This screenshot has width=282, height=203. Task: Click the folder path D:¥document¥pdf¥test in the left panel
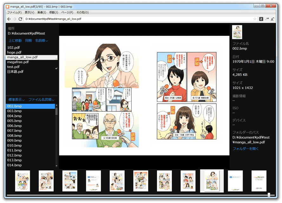click(x=26, y=33)
